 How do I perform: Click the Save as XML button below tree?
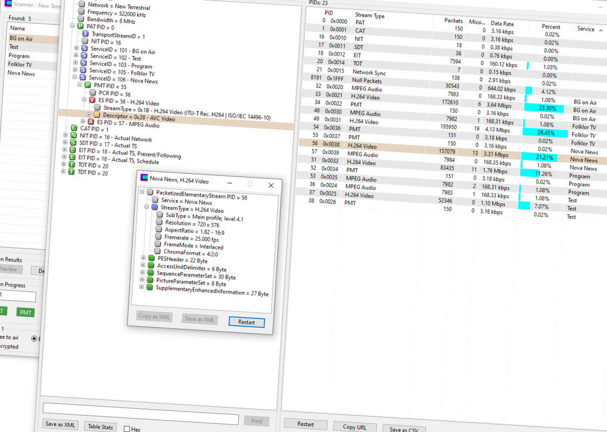pos(60,424)
